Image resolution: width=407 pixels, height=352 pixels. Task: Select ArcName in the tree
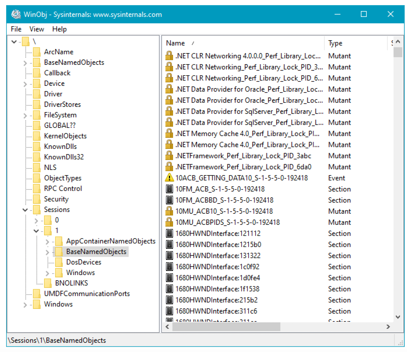pos(59,52)
